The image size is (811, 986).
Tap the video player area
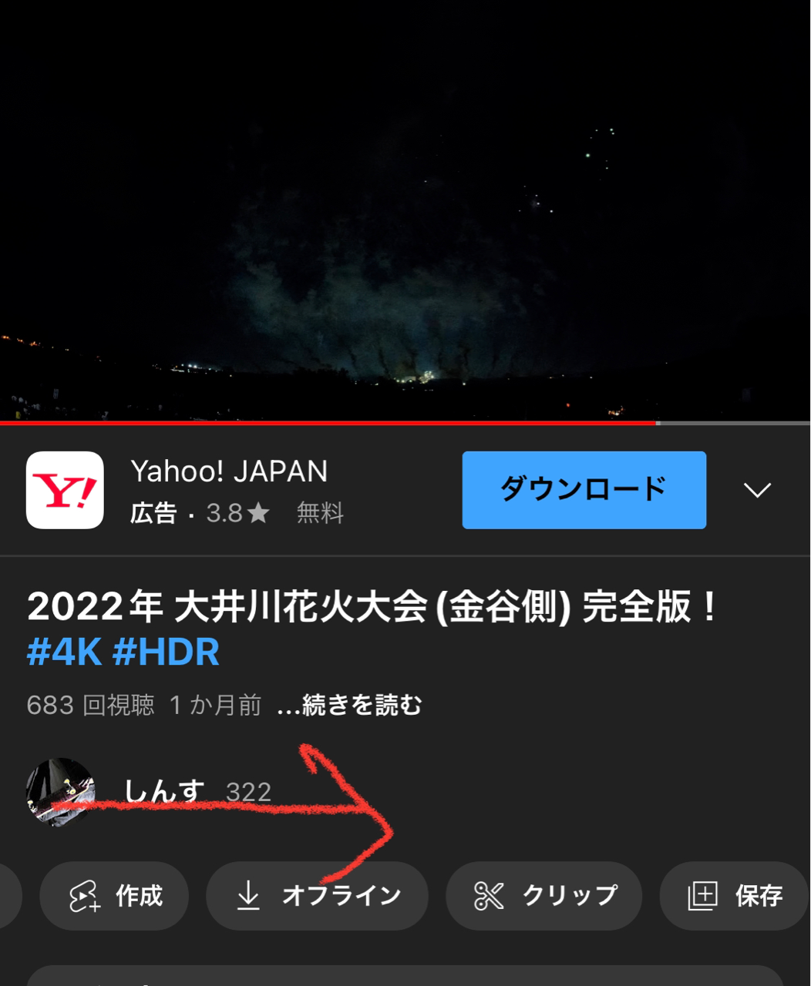click(x=405, y=210)
